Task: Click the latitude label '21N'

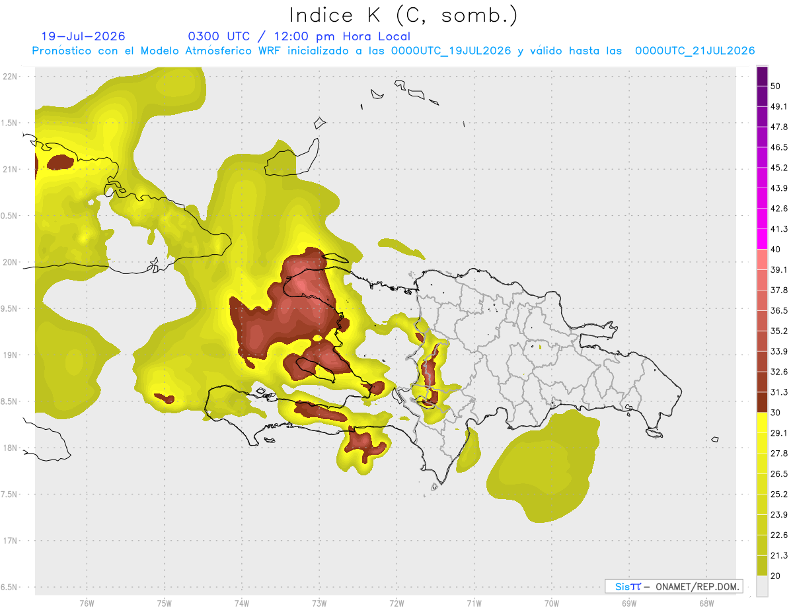Action: point(10,169)
